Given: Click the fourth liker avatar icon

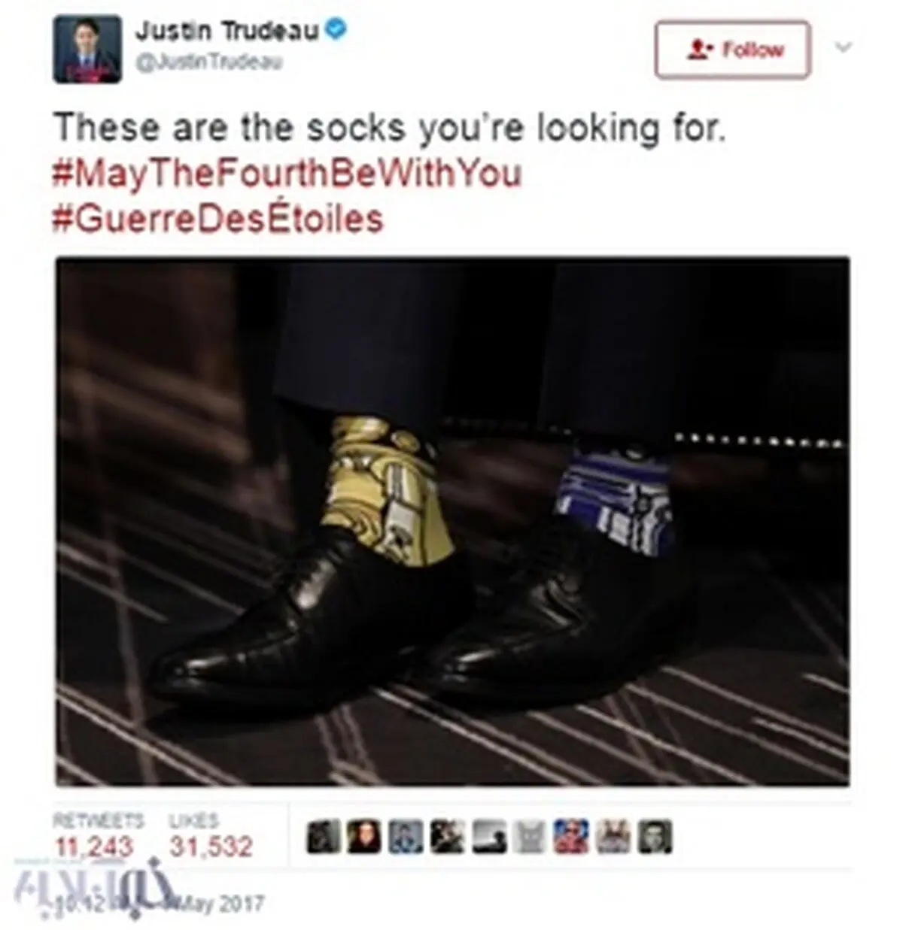Looking at the screenshot, I should point(447,837).
